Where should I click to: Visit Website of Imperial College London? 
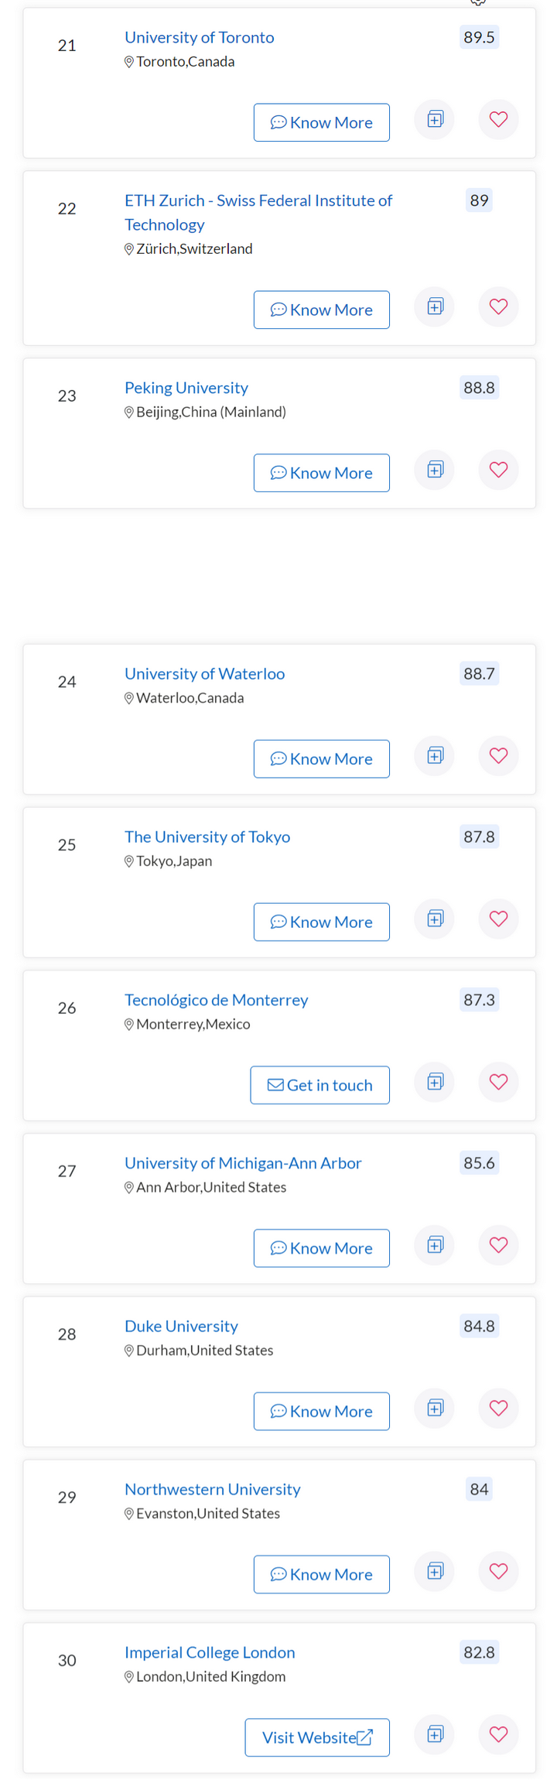click(317, 1737)
